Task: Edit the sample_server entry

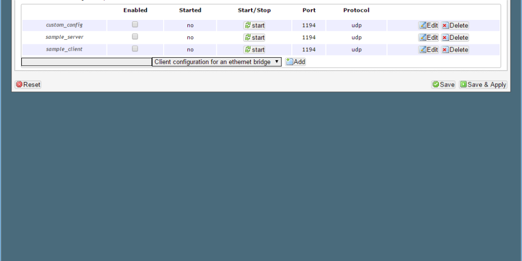Action: [428, 37]
